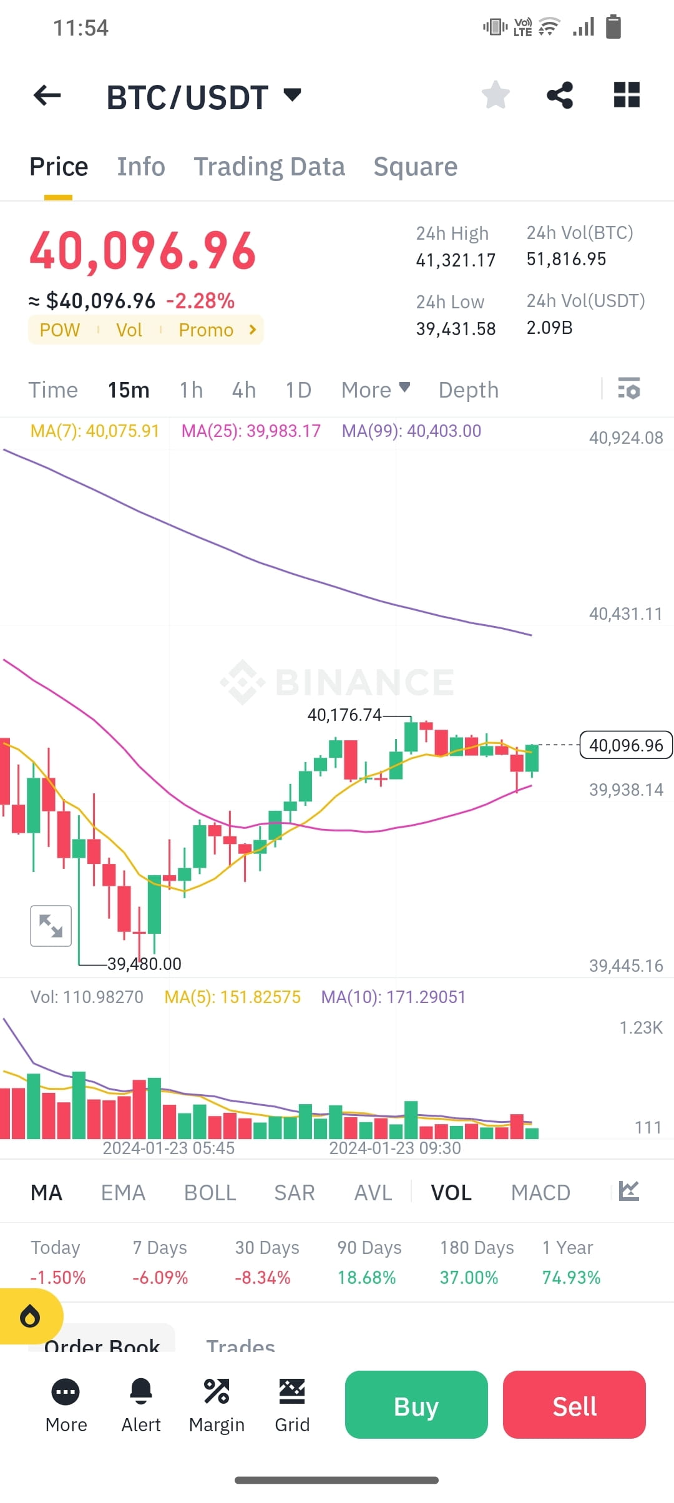
Task: Toggle BTC/USDT as favorite with star icon
Action: coord(496,95)
